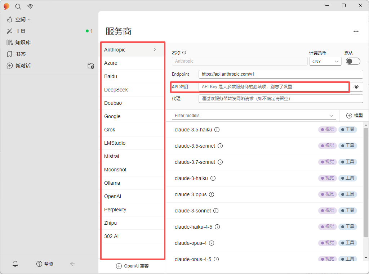Click the API 密钥 key input field
This screenshot has height=274, width=369.
coord(274,87)
